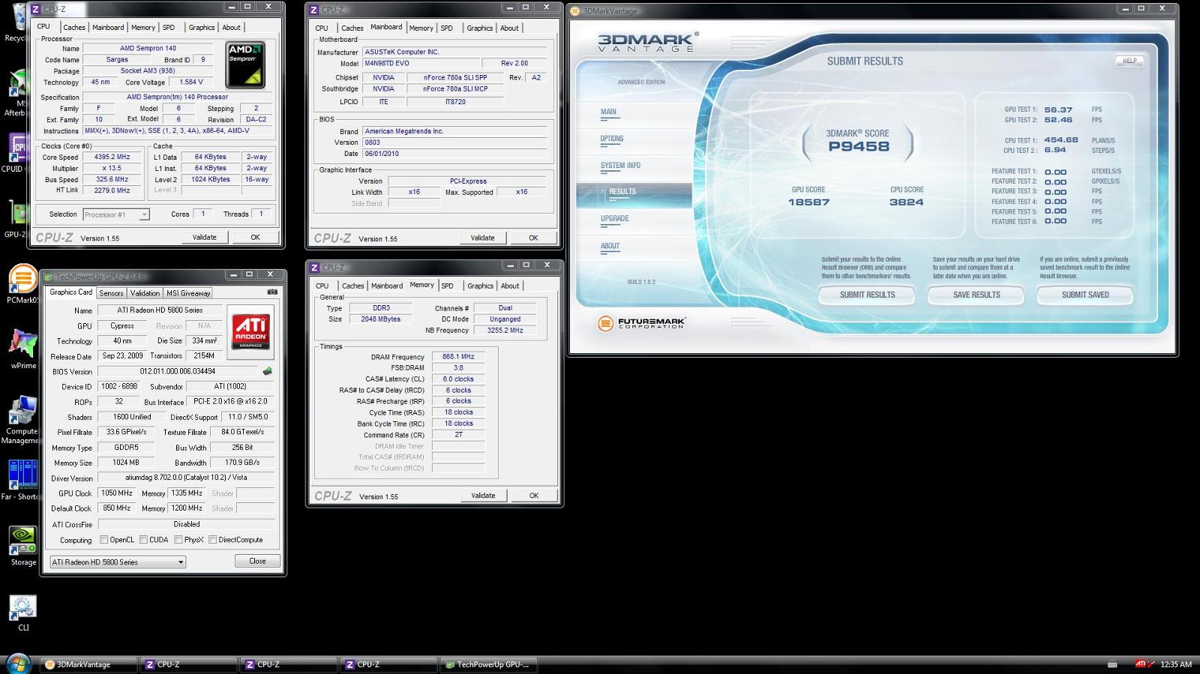Open wPrime desktop shortcut
1200x674 pixels.
tap(23, 349)
